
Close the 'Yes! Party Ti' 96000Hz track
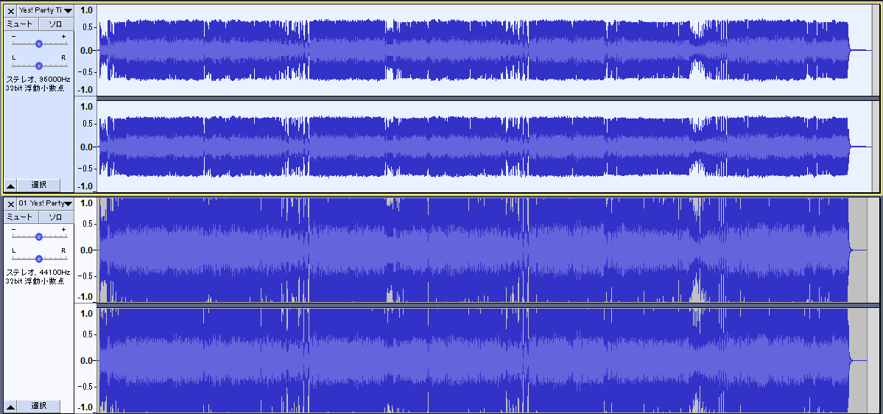(x=11, y=11)
